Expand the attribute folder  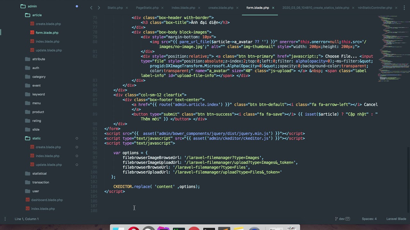27,59
